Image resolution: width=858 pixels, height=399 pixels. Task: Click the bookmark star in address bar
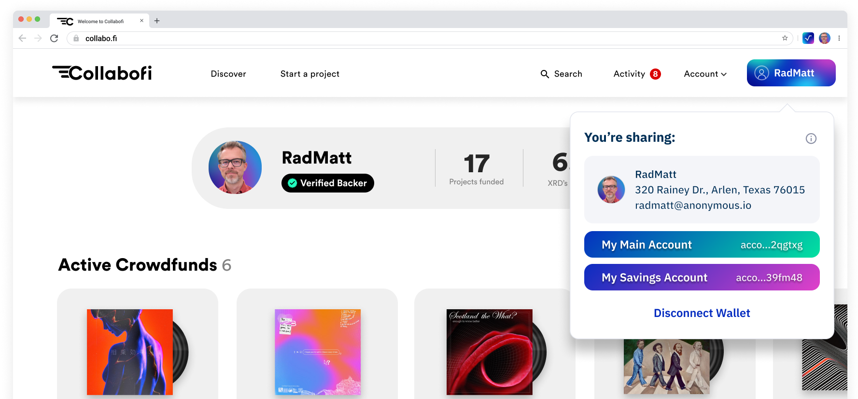[785, 38]
